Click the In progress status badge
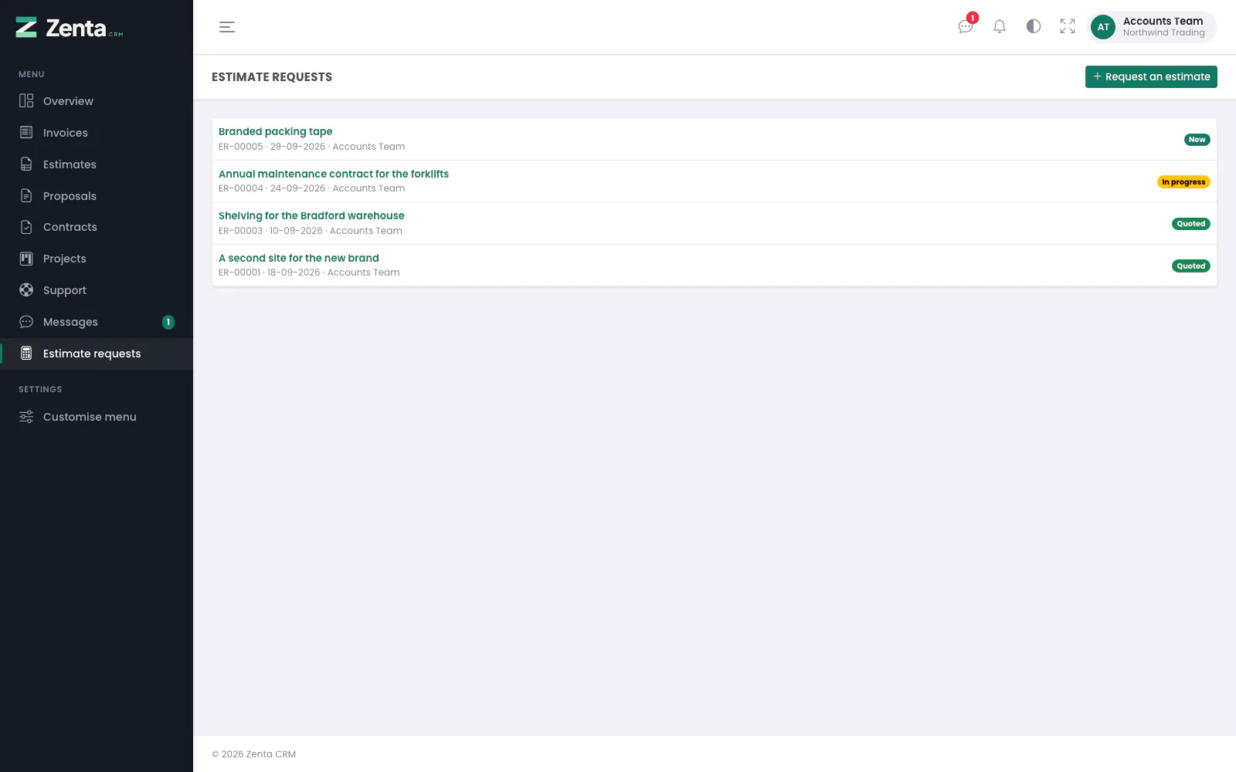 click(1183, 182)
